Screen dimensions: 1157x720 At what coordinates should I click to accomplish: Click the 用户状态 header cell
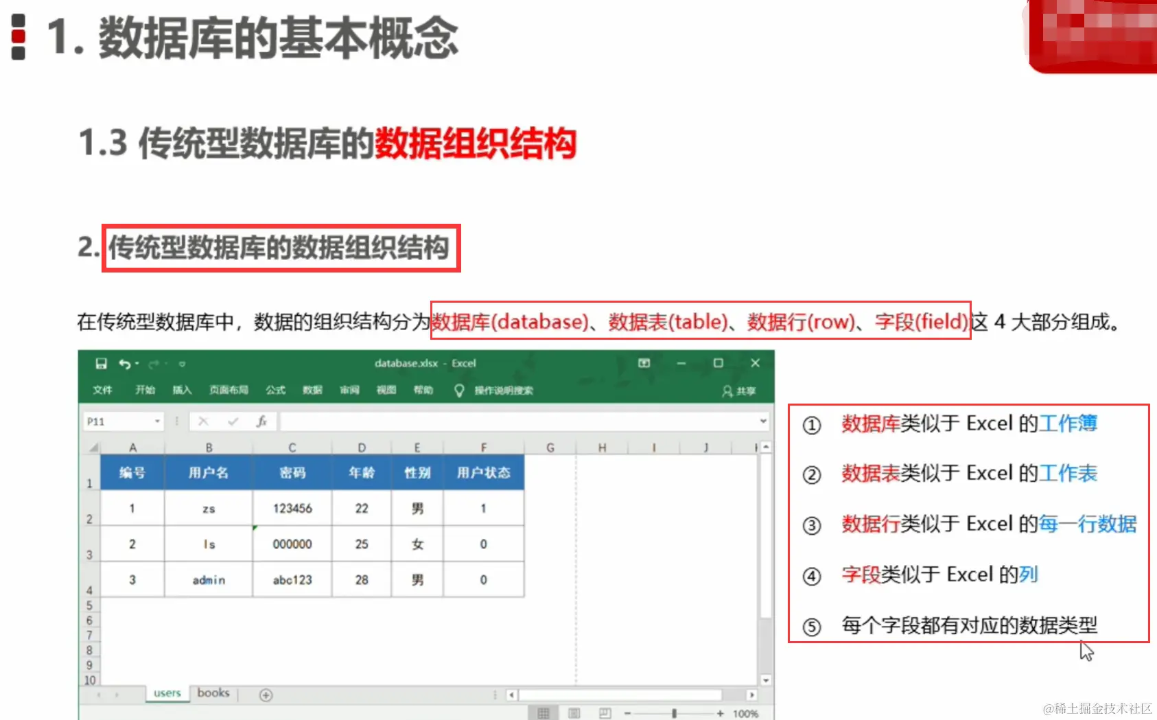484,472
